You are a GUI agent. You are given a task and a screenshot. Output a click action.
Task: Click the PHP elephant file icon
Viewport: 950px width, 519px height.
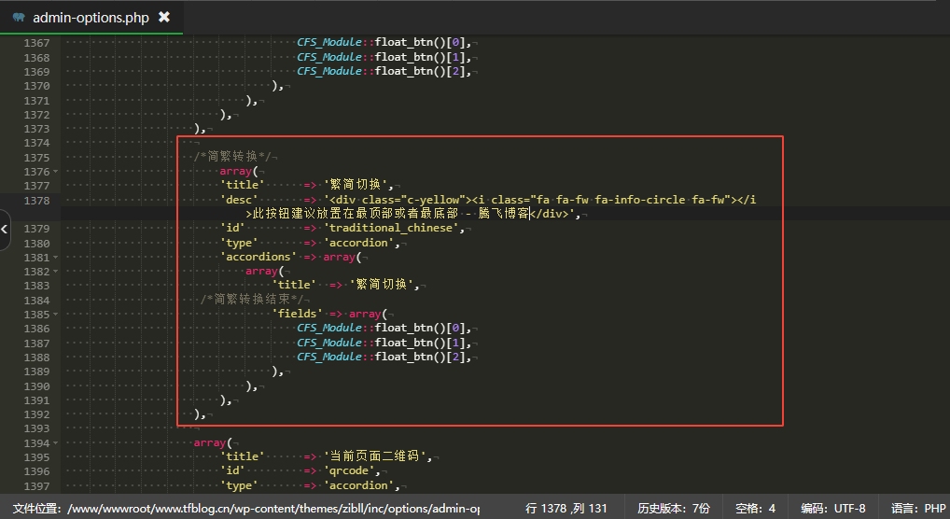(19, 17)
